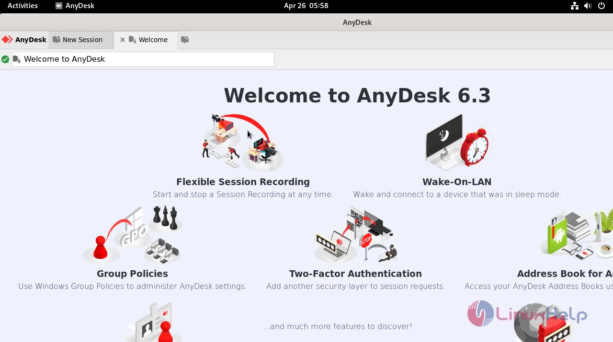
Task: Click the Group Policies chess pieces illustration
Action: point(132,234)
